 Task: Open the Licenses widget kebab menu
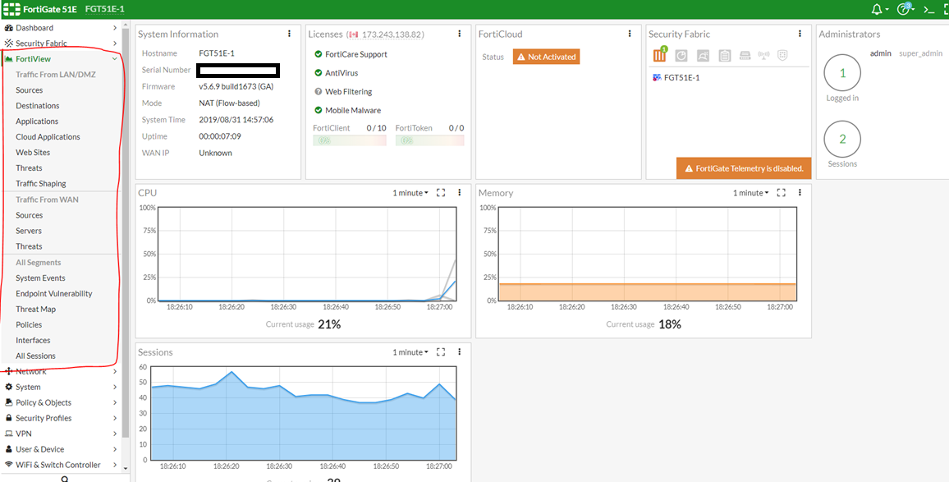(x=459, y=34)
